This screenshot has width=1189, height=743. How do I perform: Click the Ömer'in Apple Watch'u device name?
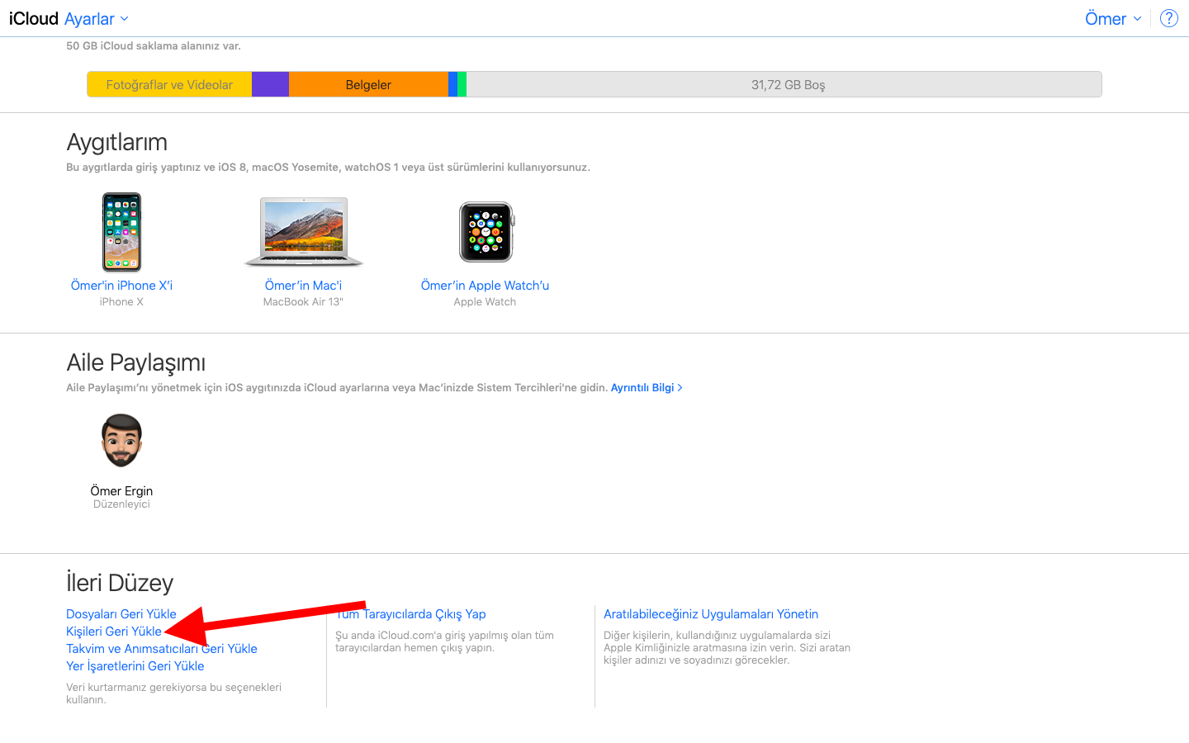pyautogui.click(x=485, y=286)
